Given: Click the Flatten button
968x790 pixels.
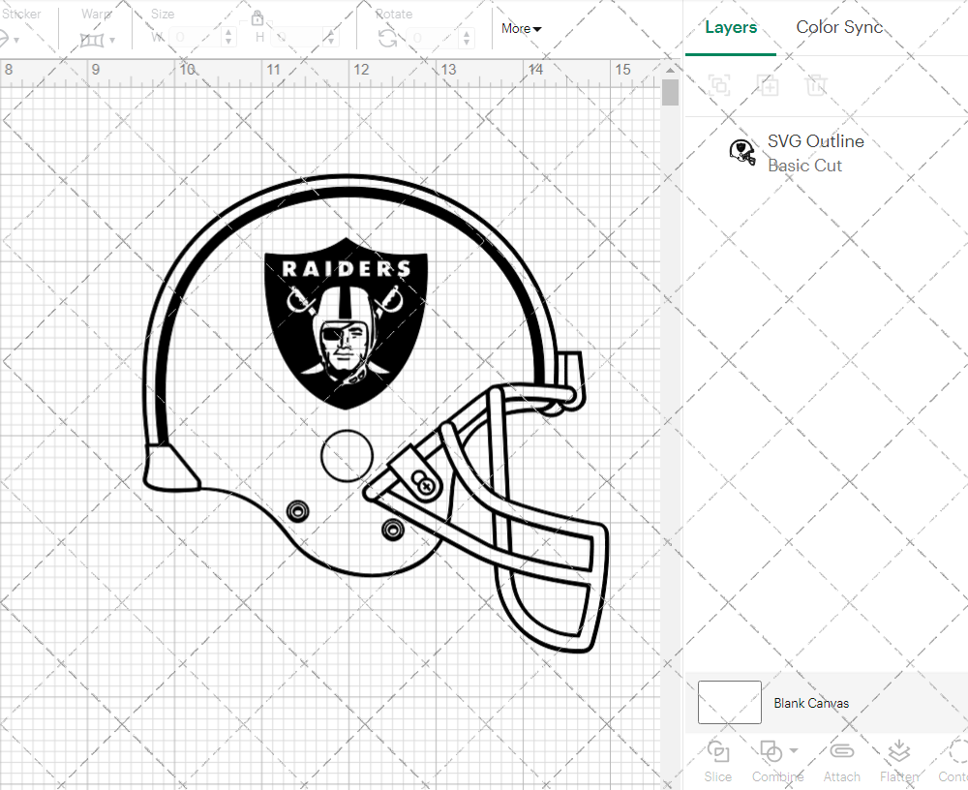Looking at the screenshot, I should [x=899, y=760].
